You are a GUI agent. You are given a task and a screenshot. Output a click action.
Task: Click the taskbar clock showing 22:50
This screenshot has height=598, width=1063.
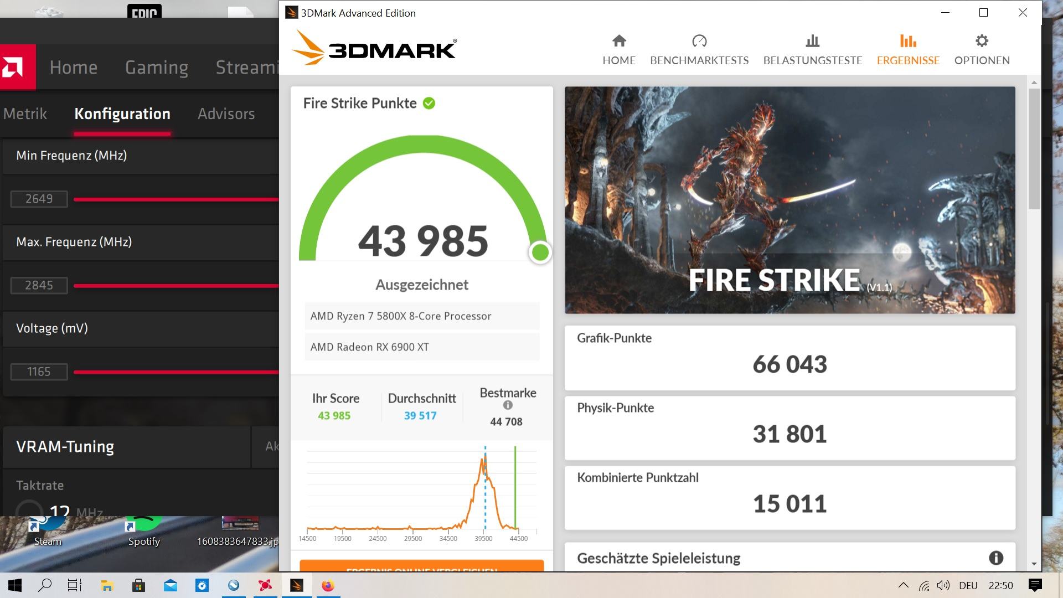pyautogui.click(x=1001, y=585)
